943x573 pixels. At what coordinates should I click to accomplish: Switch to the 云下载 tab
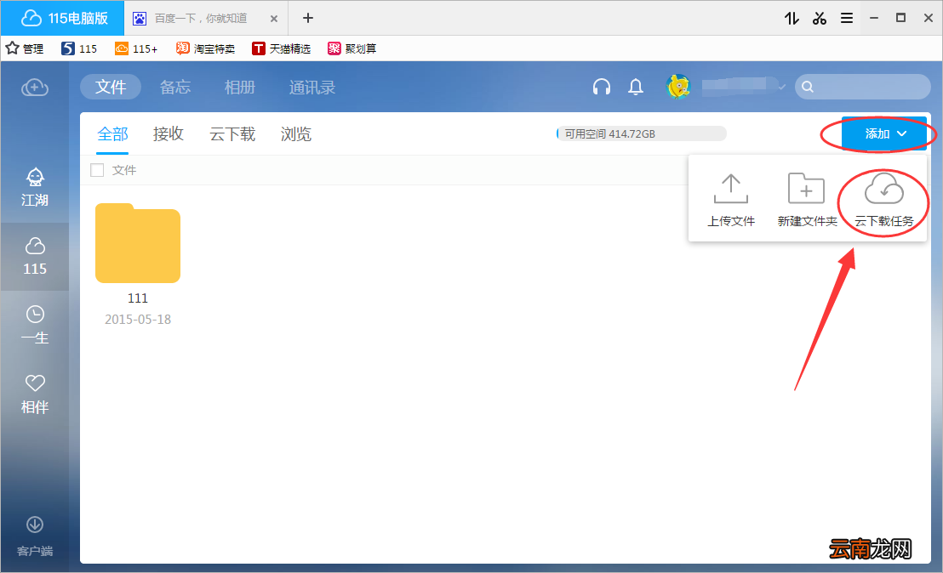pos(232,134)
